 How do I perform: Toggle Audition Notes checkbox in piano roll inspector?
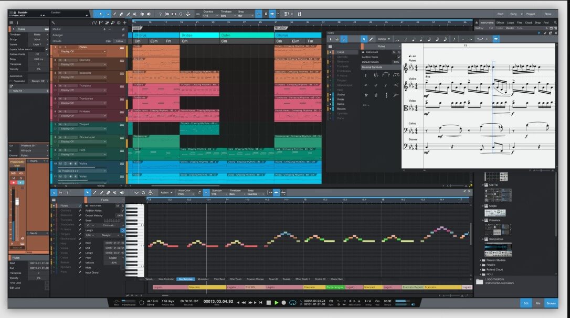pyautogui.click(x=122, y=211)
